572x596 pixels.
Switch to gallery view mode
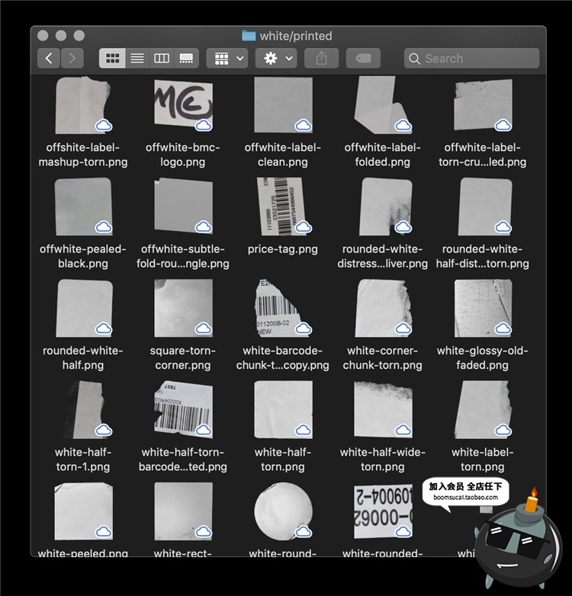tap(186, 59)
